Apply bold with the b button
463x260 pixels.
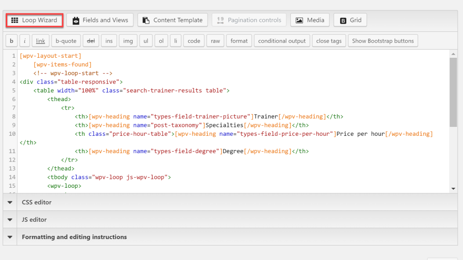[11, 41]
